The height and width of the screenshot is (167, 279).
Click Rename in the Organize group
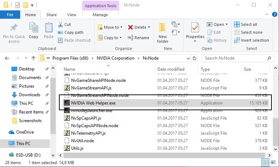click(138, 38)
